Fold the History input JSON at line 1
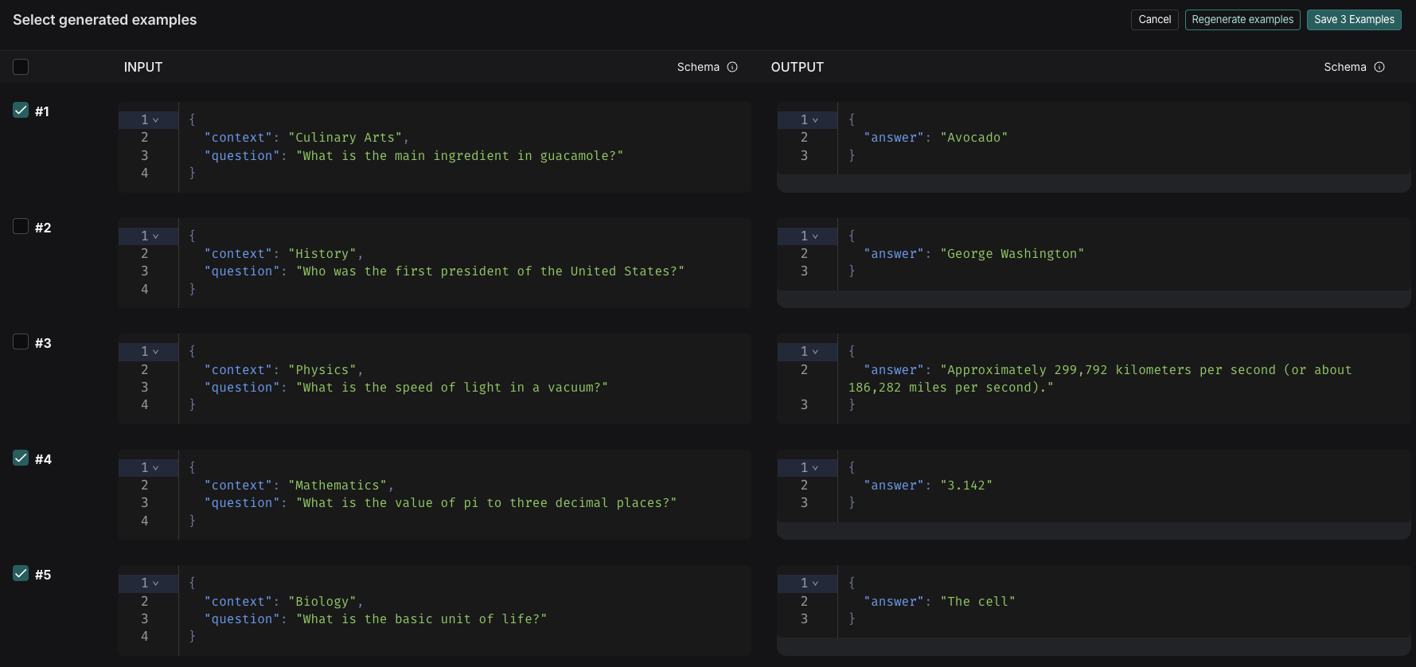Viewport: 1416px width, 667px height. (x=156, y=236)
